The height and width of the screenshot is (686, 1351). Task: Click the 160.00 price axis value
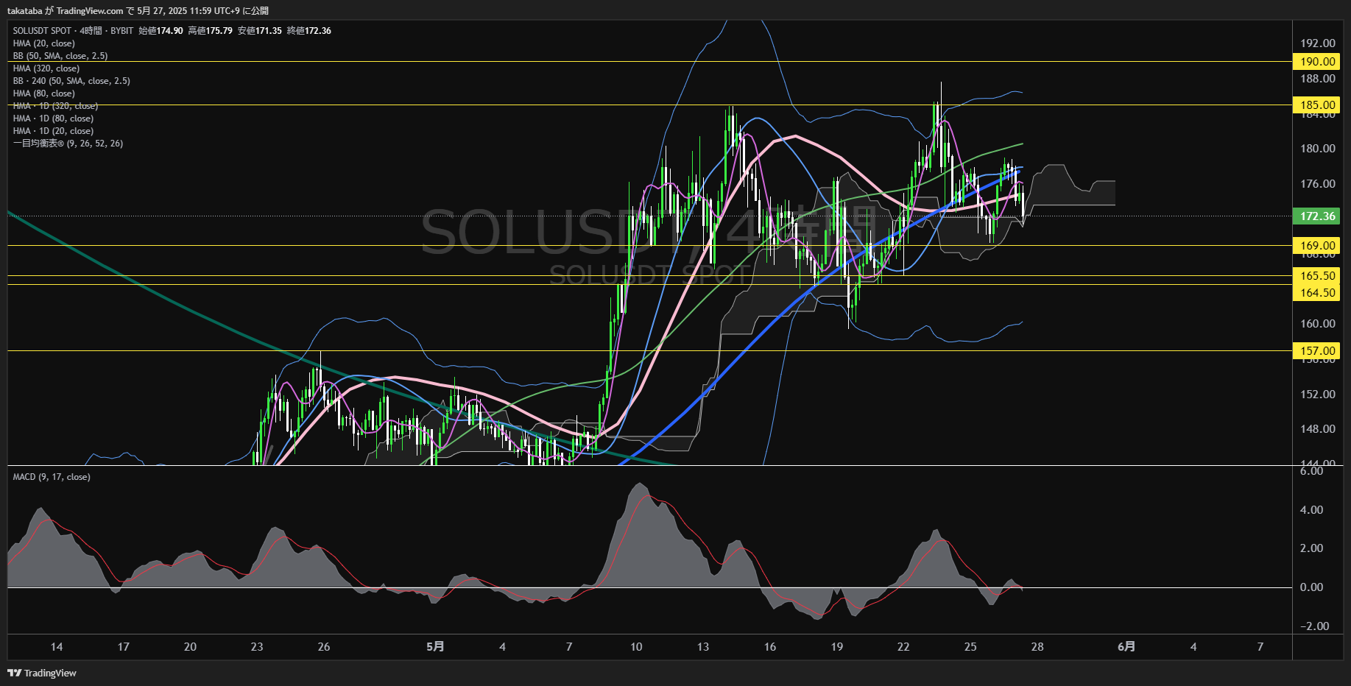coord(1317,324)
